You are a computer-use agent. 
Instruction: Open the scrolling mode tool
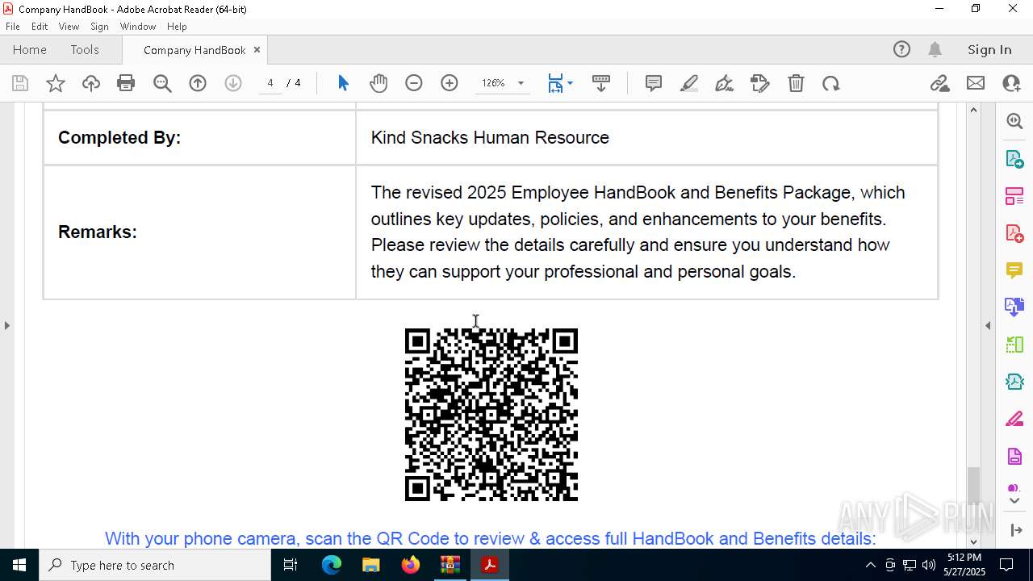tap(601, 83)
